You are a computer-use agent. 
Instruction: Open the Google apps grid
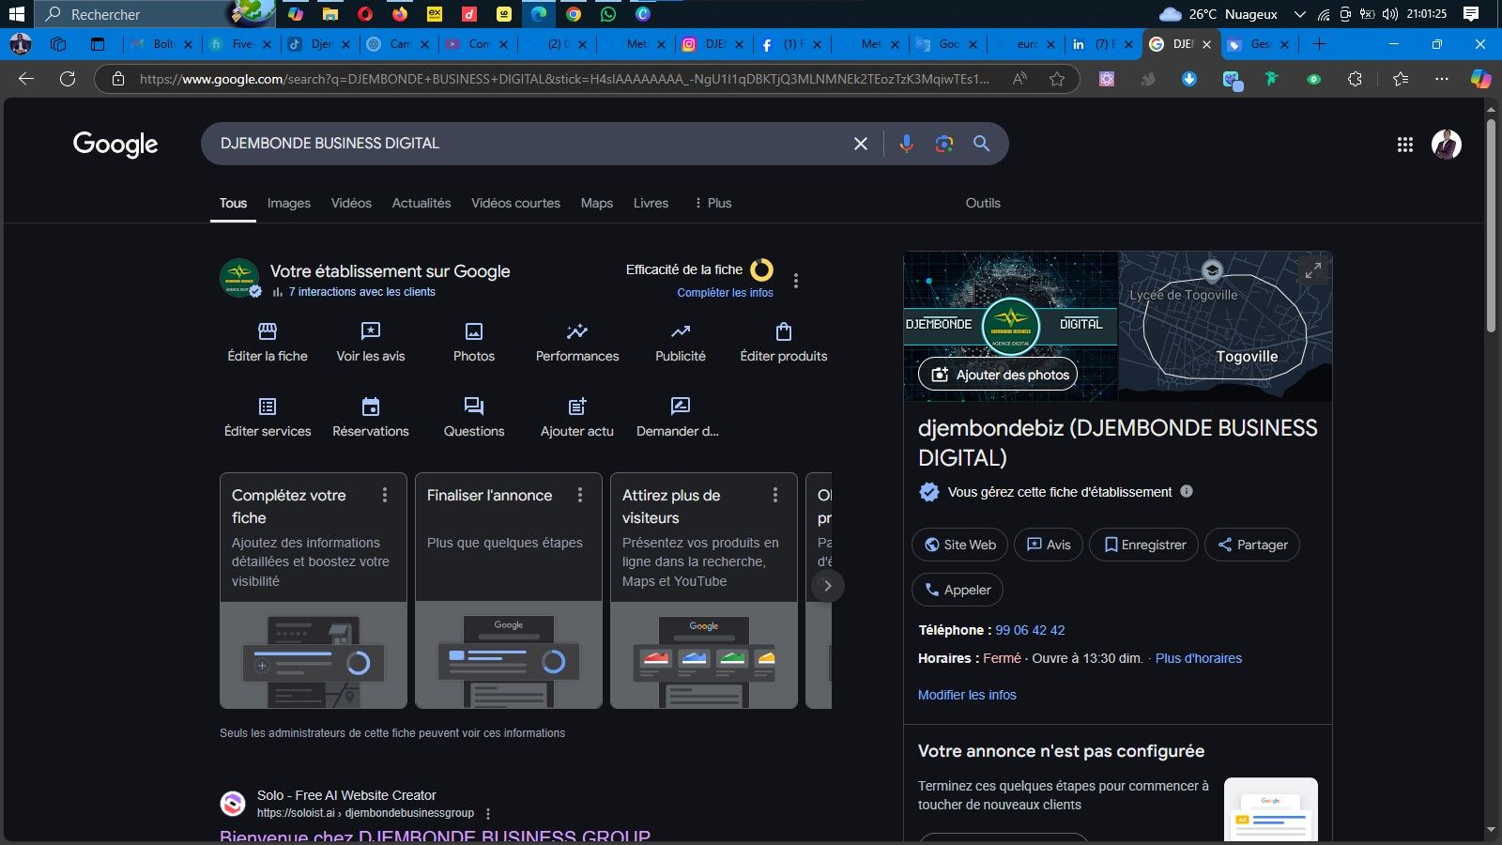[1405, 145]
